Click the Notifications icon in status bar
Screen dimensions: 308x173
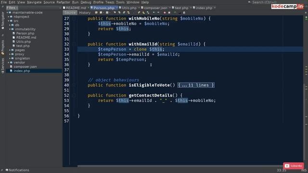(x=7, y=170)
